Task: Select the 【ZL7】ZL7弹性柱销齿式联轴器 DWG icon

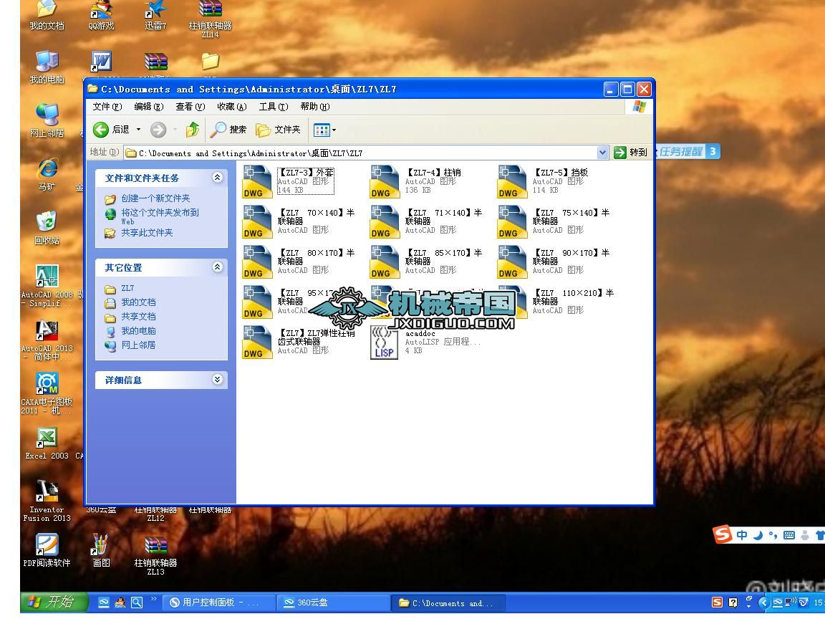Action: 257,342
